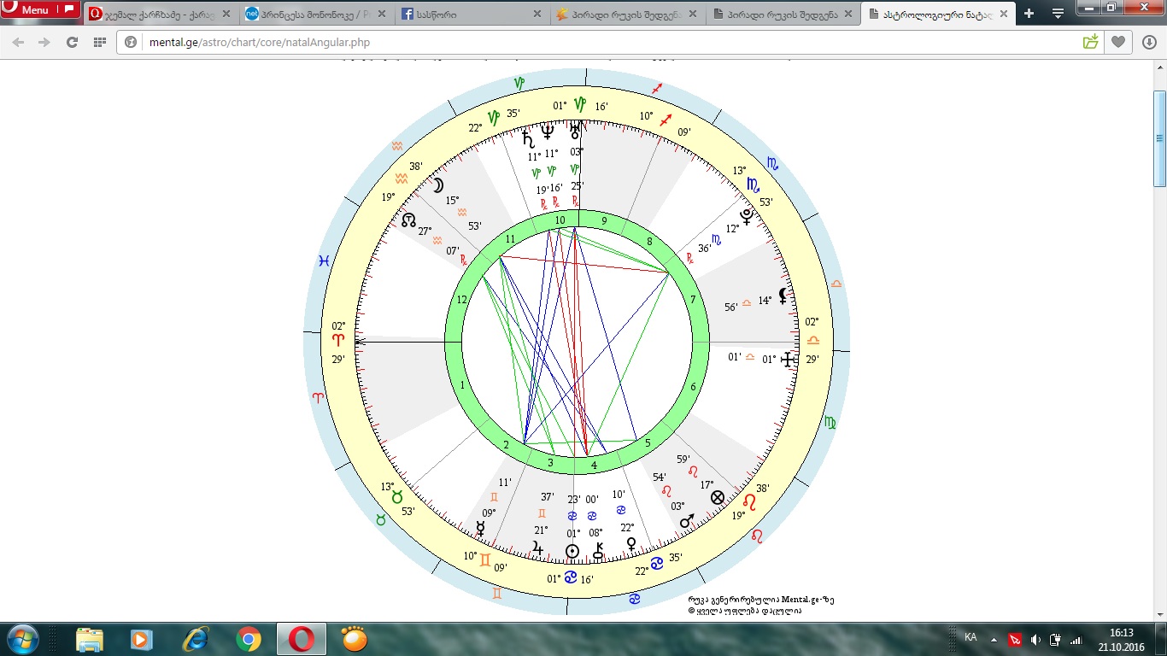The image size is (1167, 656).
Task: Switch to the პირადი რუკის შედგენა tab with star icon
Action: (x=625, y=14)
